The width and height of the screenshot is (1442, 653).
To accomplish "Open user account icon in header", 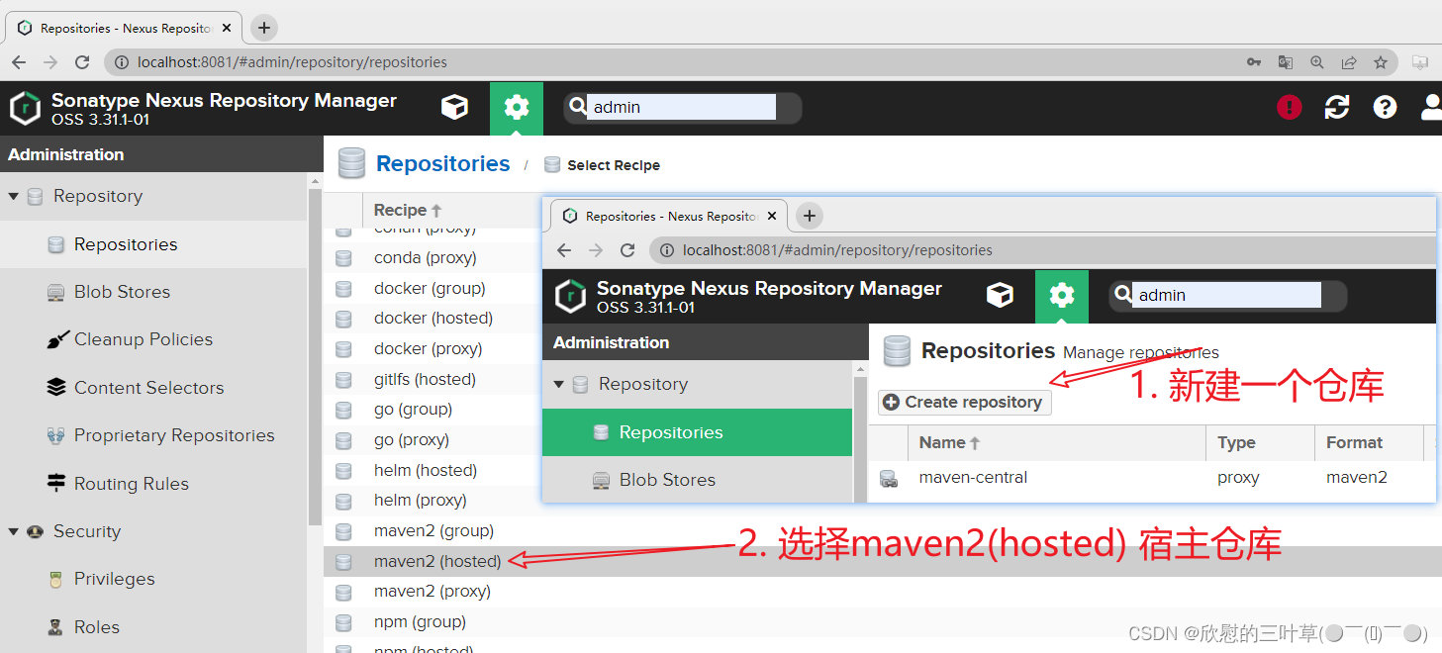I will point(1431,107).
